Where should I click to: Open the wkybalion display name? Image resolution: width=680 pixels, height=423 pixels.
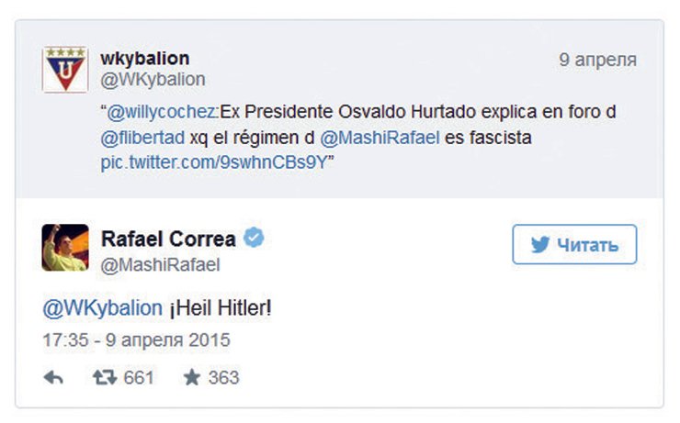[145, 58]
